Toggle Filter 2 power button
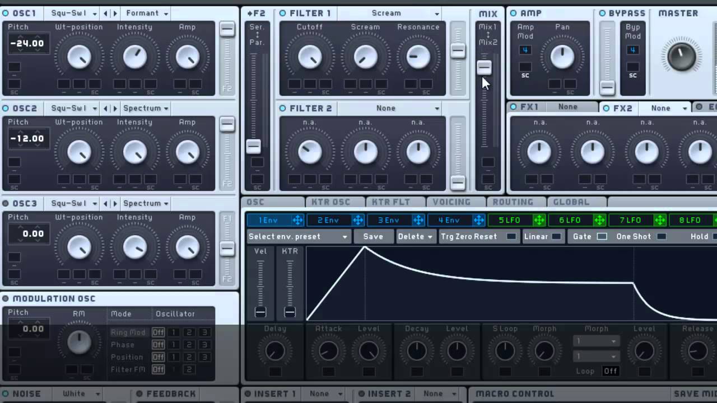 [x=282, y=108]
